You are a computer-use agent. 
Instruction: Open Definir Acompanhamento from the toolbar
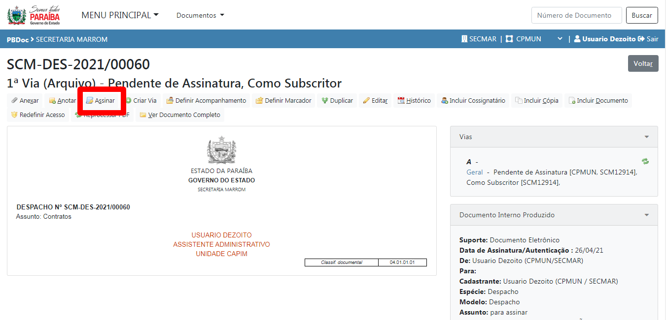(206, 101)
